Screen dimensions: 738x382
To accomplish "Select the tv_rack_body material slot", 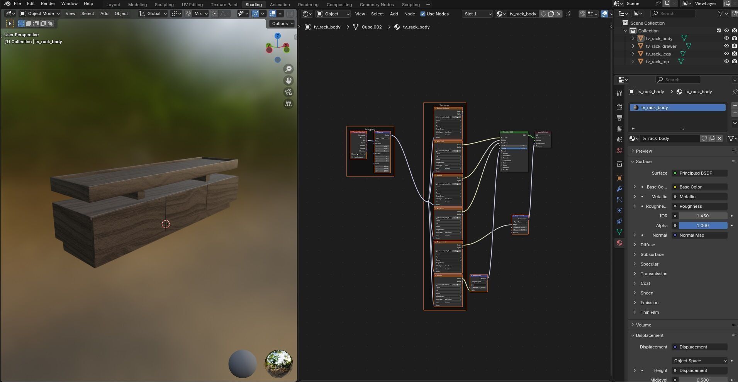I will coord(678,108).
